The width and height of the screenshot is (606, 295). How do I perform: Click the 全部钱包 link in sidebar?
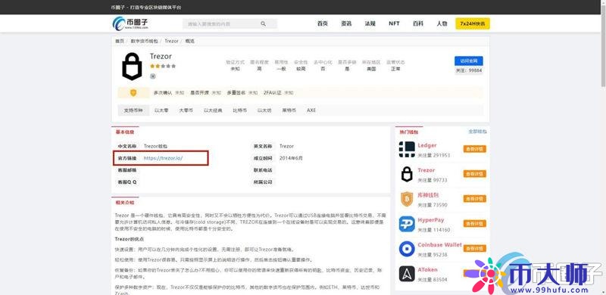[x=478, y=132]
